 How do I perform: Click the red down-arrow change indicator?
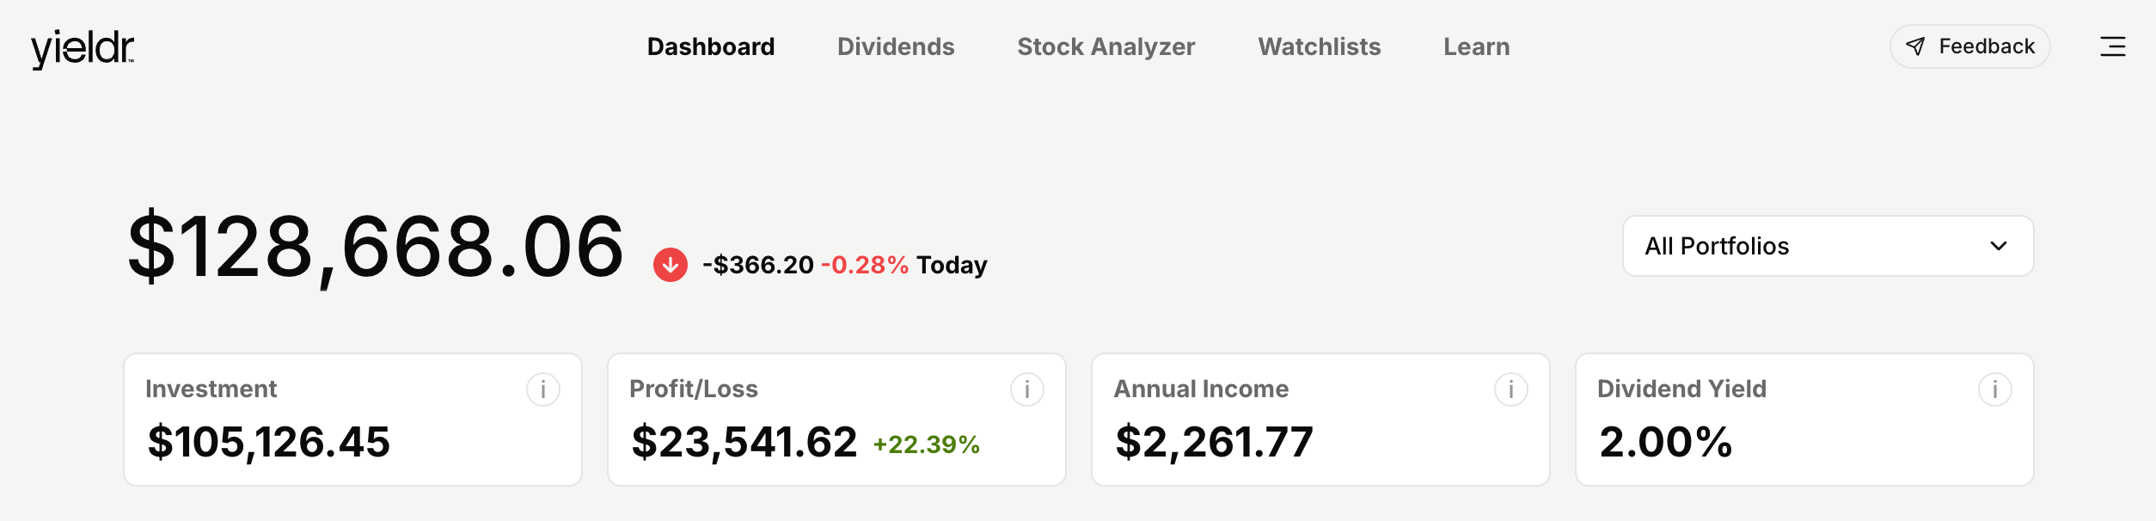click(671, 265)
